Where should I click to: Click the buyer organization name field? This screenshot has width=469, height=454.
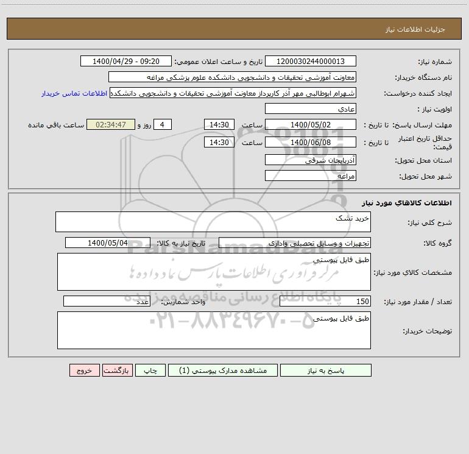point(232,77)
